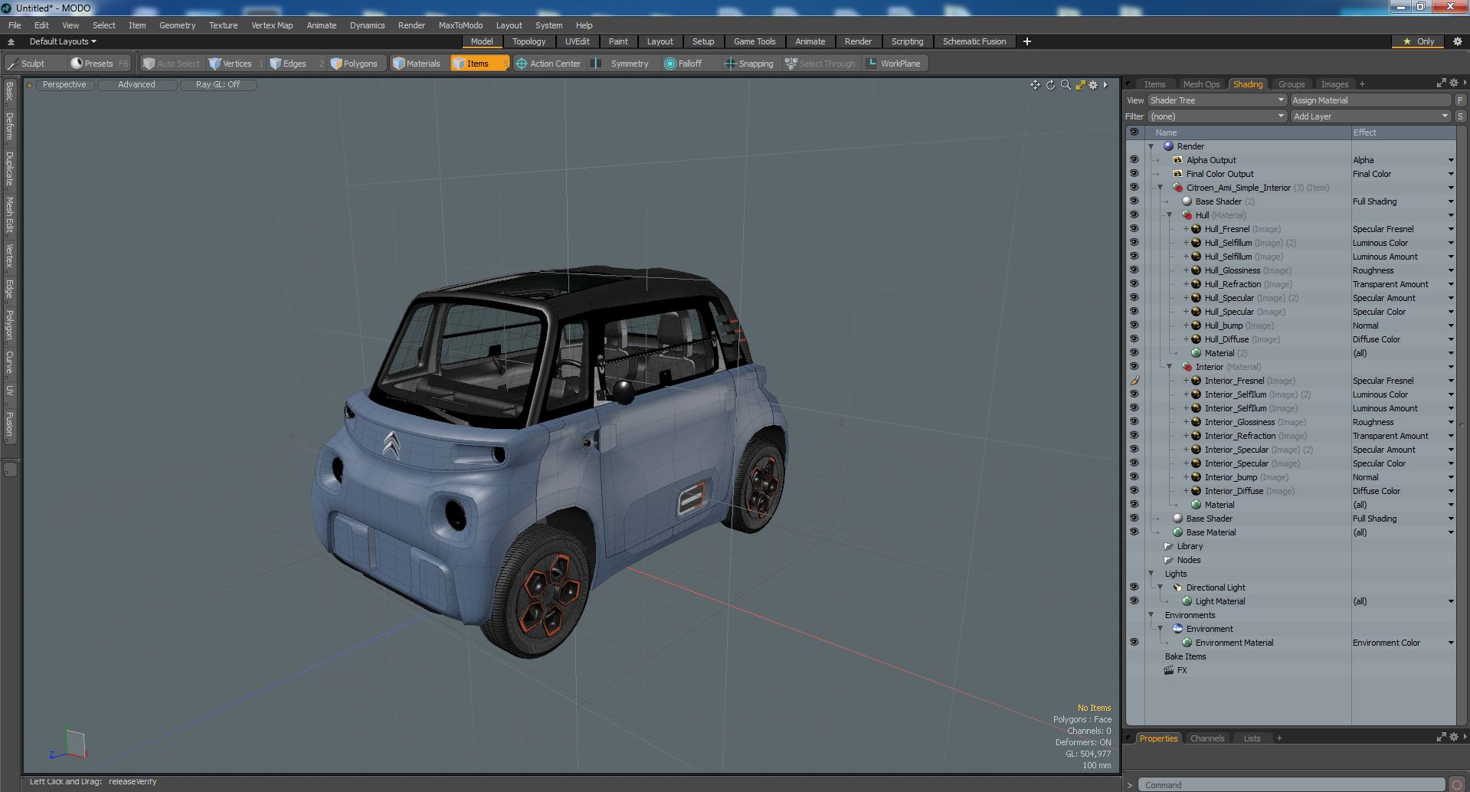Switch to the UVEdit layout tab
Screen dimensions: 1470x792
578,41
